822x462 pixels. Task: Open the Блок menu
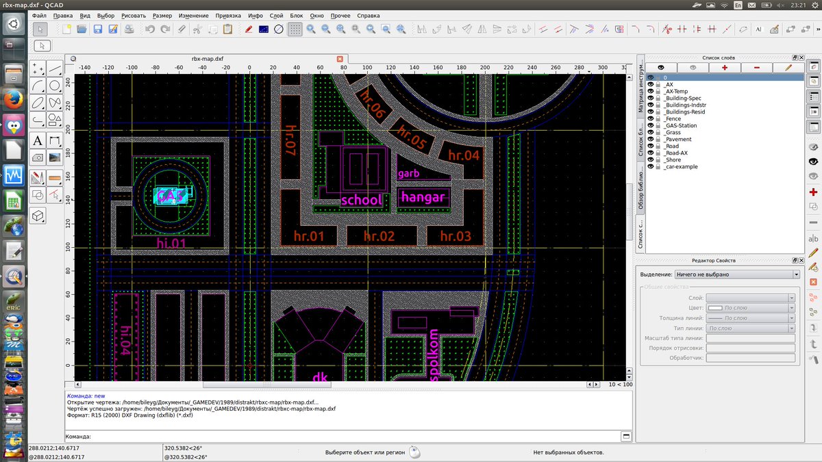click(297, 15)
